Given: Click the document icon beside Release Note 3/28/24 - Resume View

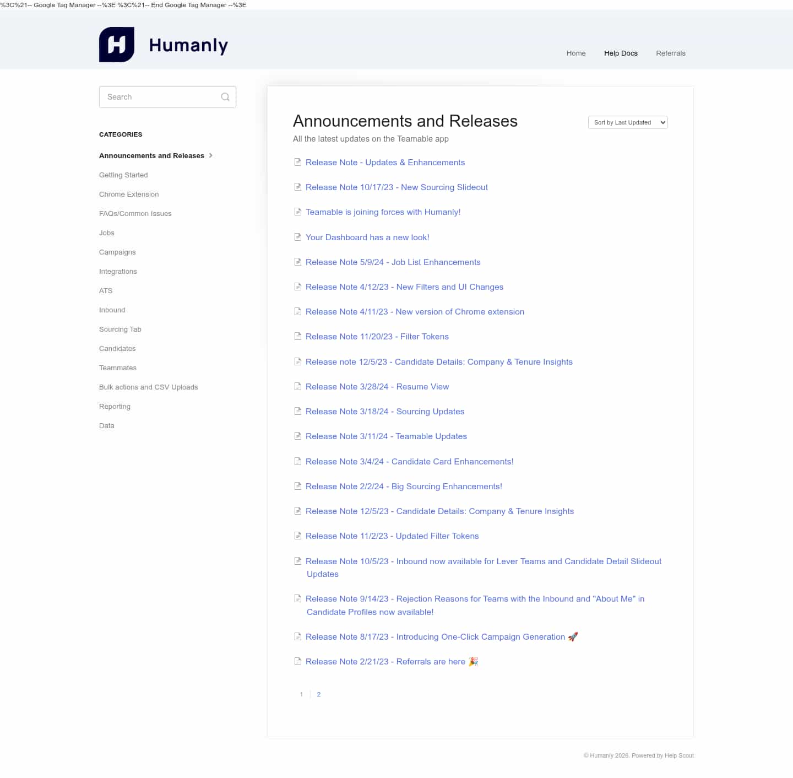Looking at the screenshot, I should [x=298, y=386].
